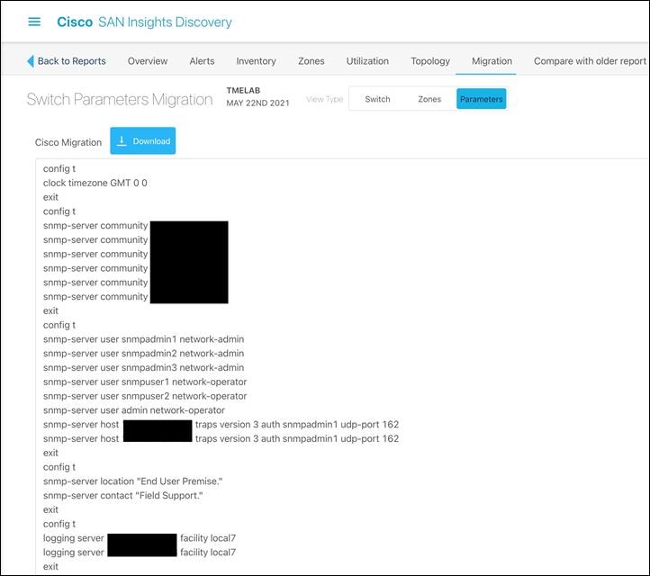Click the 'clock timezone GMT 0 0' line
The width and height of the screenshot is (650, 576).
pos(95,183)
